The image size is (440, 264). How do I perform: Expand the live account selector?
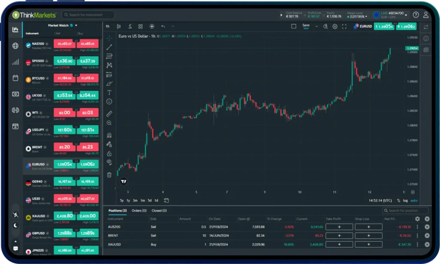click(x=406, y=15)
